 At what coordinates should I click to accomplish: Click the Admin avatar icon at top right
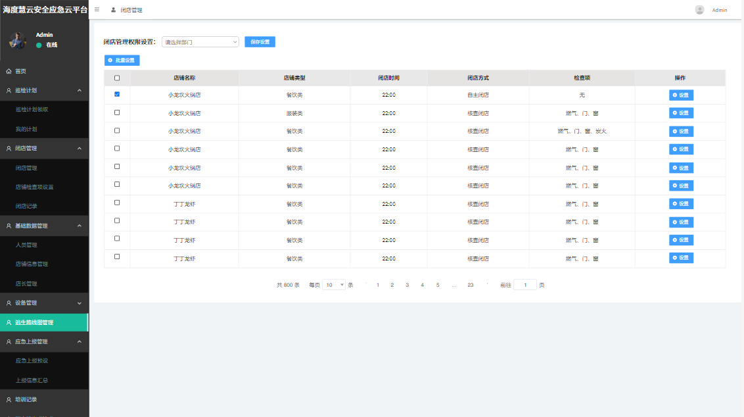tap(699, 10)
